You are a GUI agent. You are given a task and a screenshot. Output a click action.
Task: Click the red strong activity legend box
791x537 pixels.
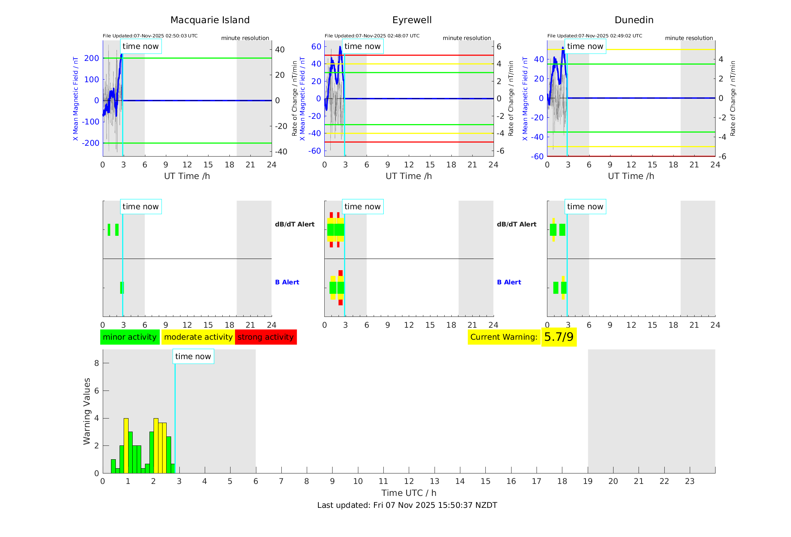pyautogui.click(x=266, y=337)
